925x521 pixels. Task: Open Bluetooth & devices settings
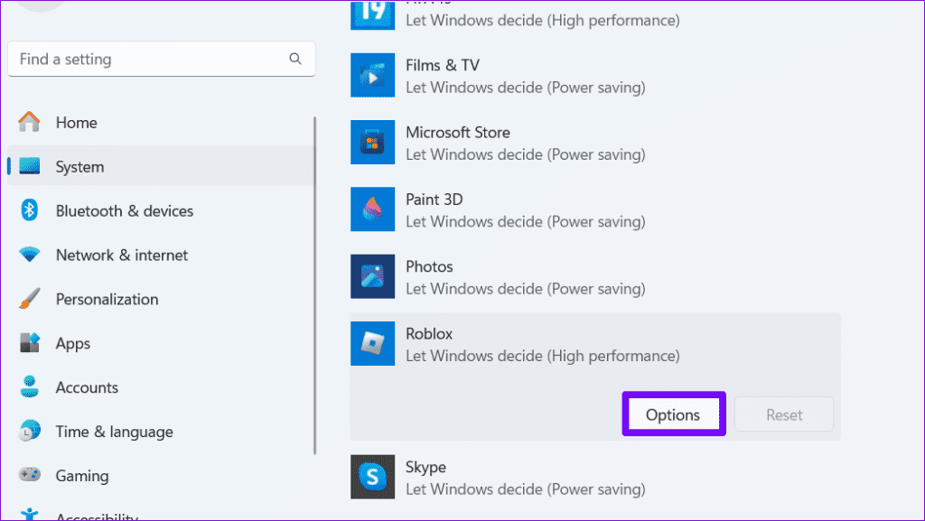(161, 211)
